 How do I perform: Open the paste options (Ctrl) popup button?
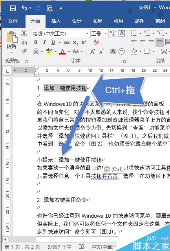[x=115, y=169]
